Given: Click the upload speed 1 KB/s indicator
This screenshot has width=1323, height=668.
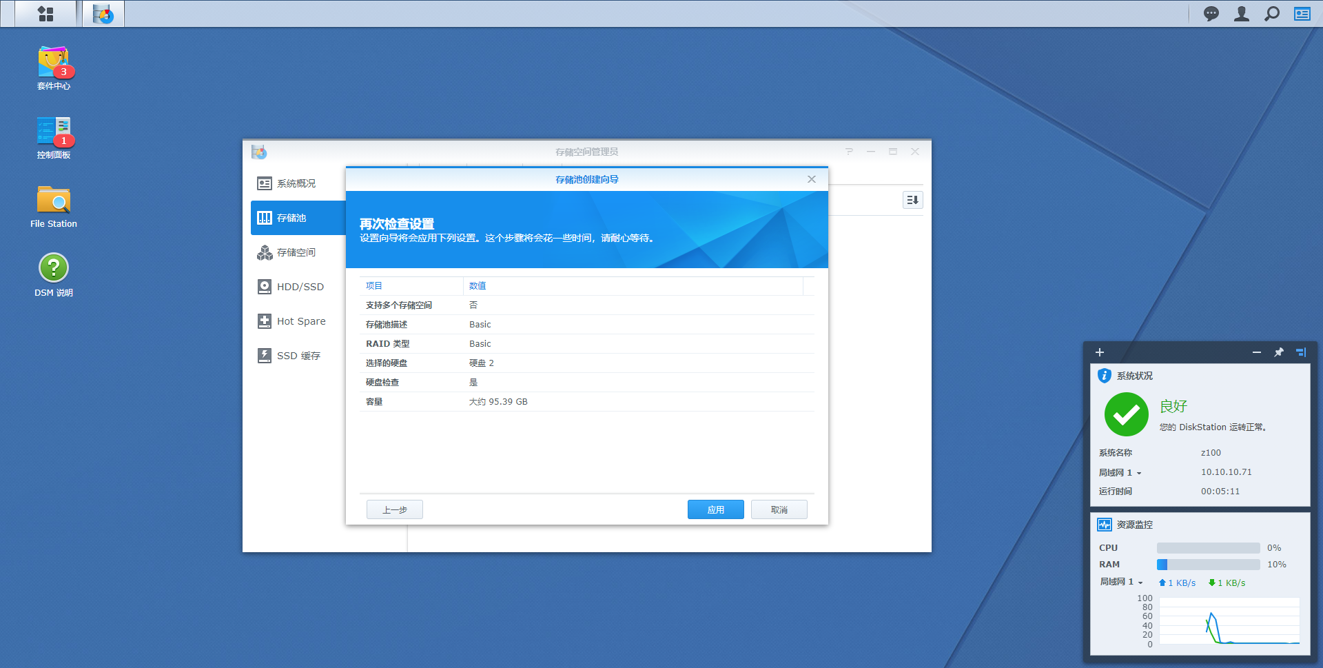Looking at the screenshot, I should [x=1177, y=583].
